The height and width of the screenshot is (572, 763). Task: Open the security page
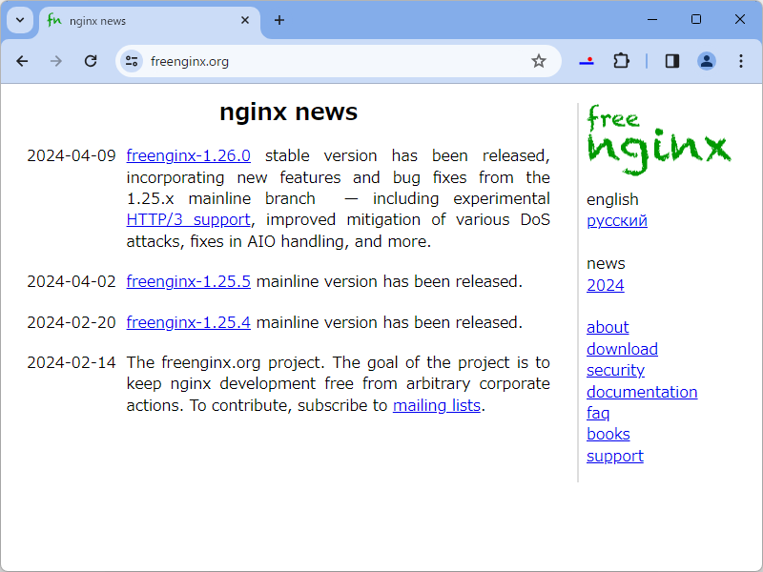tap(615, 370)
